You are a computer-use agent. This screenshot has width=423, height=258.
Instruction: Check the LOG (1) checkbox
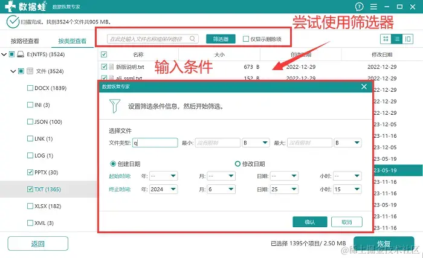(30, 155)
